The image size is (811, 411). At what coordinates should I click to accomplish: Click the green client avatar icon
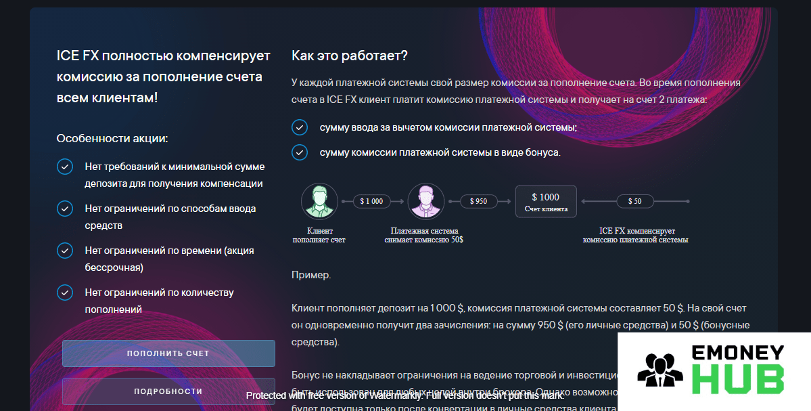point(320,201)
